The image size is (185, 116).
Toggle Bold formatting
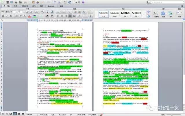pos(3,16)
